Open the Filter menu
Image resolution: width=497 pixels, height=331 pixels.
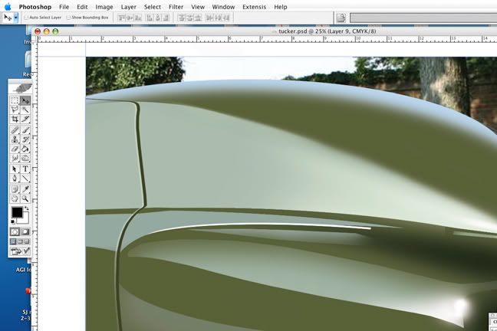tap(176, 6)
